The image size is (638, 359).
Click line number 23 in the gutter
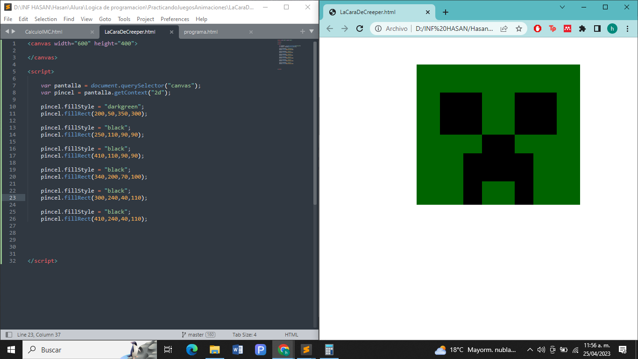[13, 198]
